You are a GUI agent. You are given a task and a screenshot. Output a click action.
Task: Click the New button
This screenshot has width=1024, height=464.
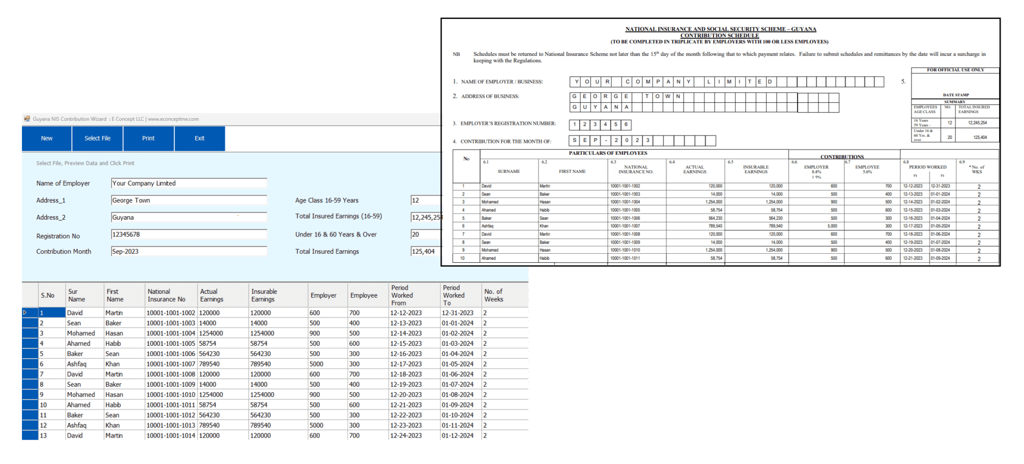click(x=46, y=138)
